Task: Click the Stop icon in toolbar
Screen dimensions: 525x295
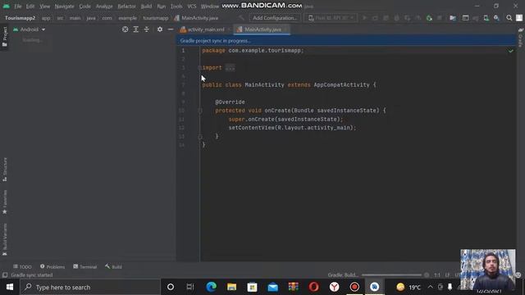Action: point(440,18)
